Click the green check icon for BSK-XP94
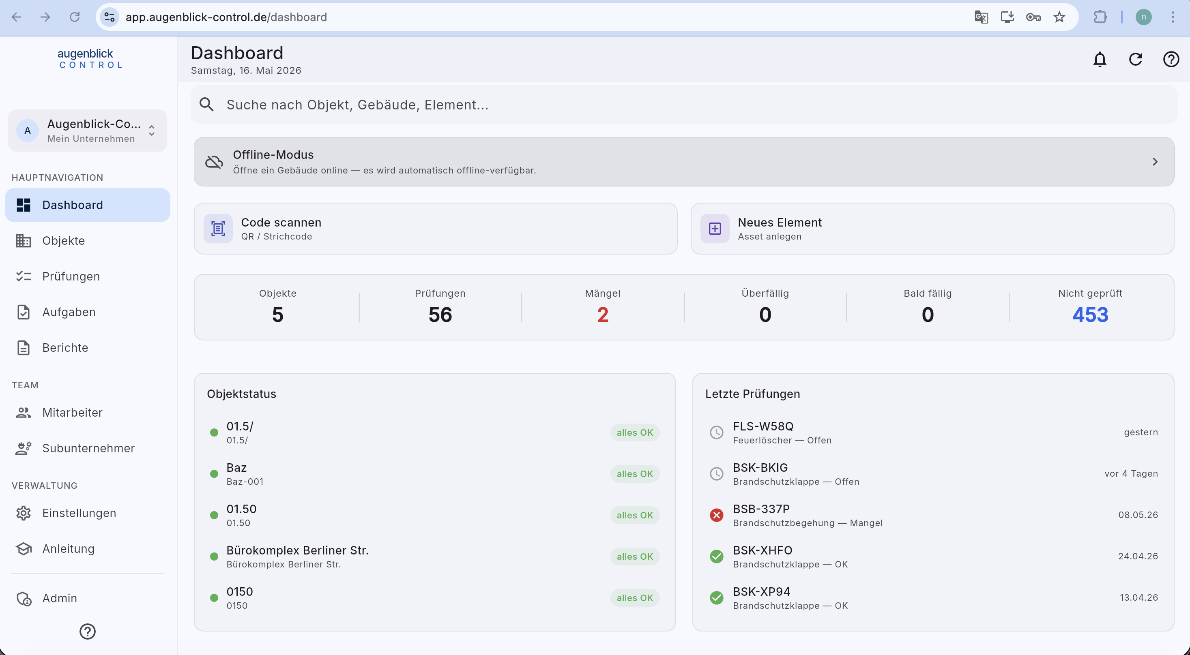1190x655 pixels. tap(716, 598)
